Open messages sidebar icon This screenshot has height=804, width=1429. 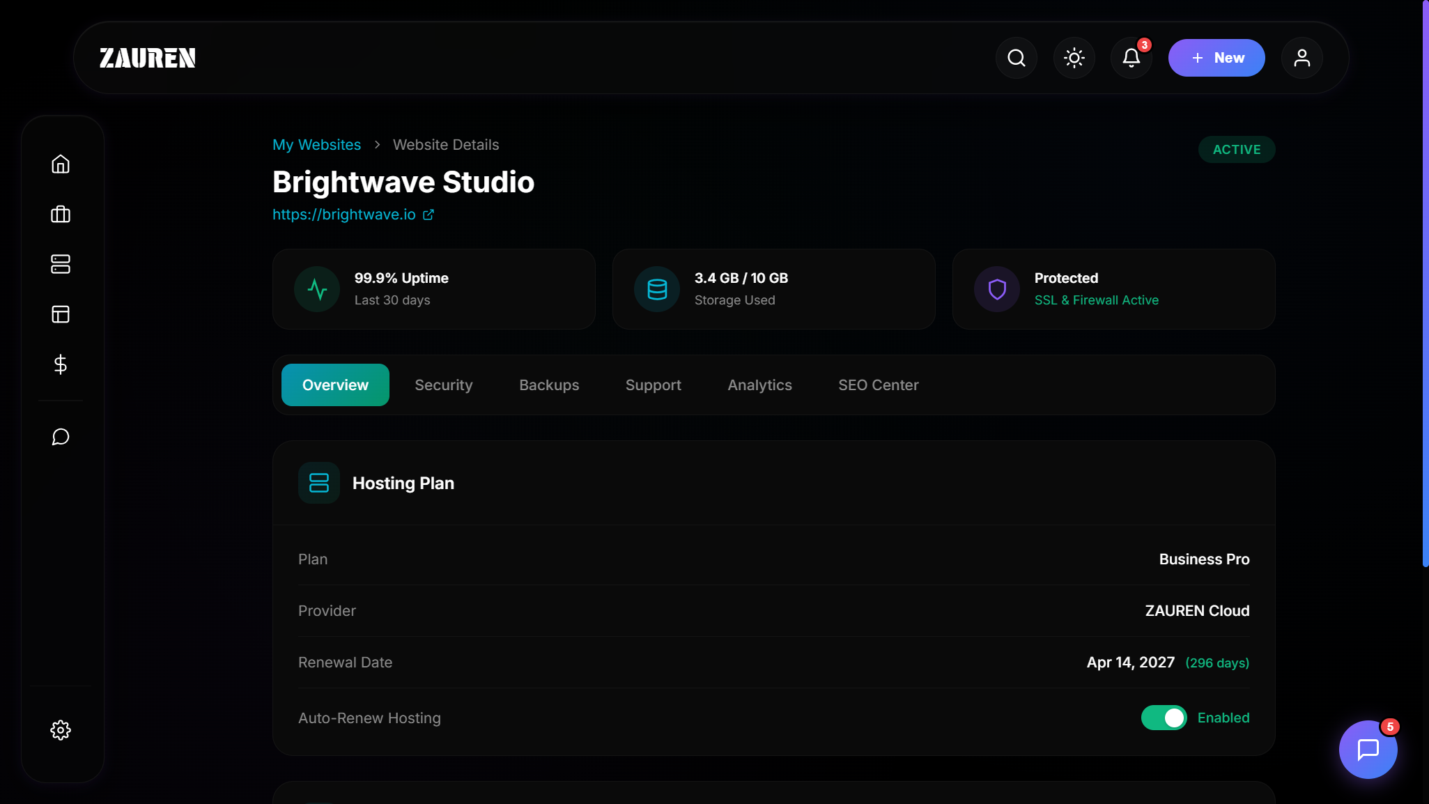click(x=61, y=437)
